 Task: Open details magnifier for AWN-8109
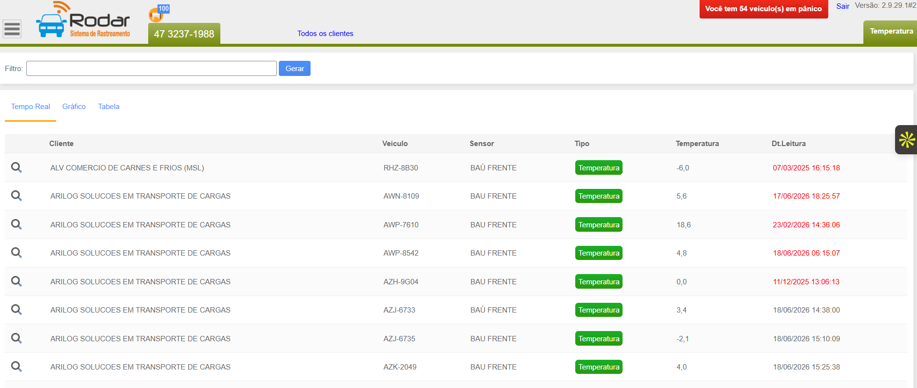coord(17,196)
